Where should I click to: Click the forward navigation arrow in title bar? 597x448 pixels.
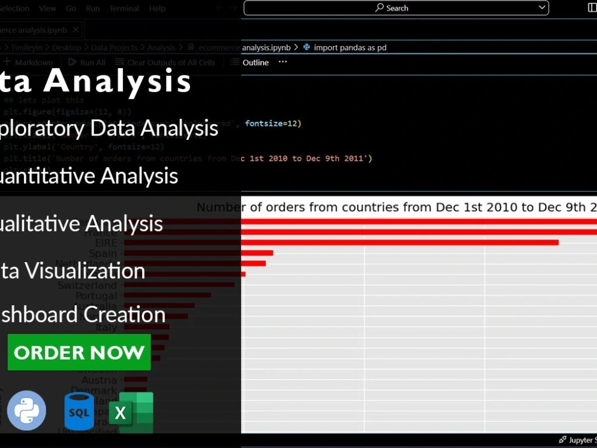233,8
